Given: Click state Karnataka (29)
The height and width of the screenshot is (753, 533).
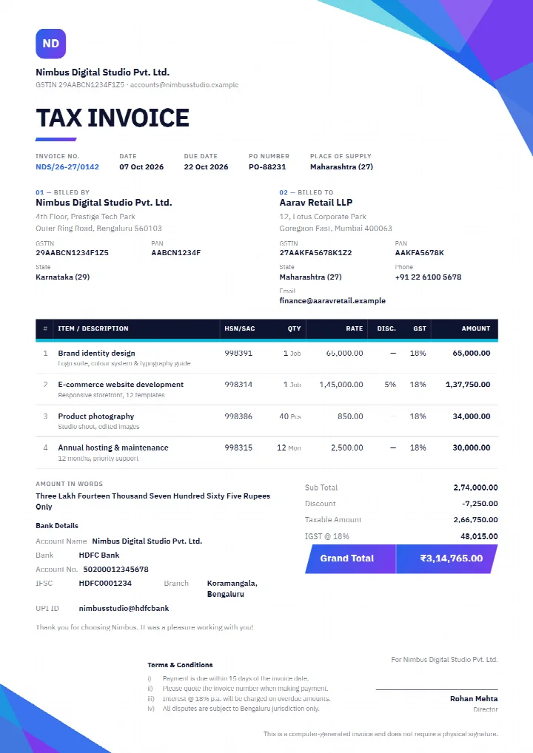Looking at the screenshot, I should [x=62, y=277].
